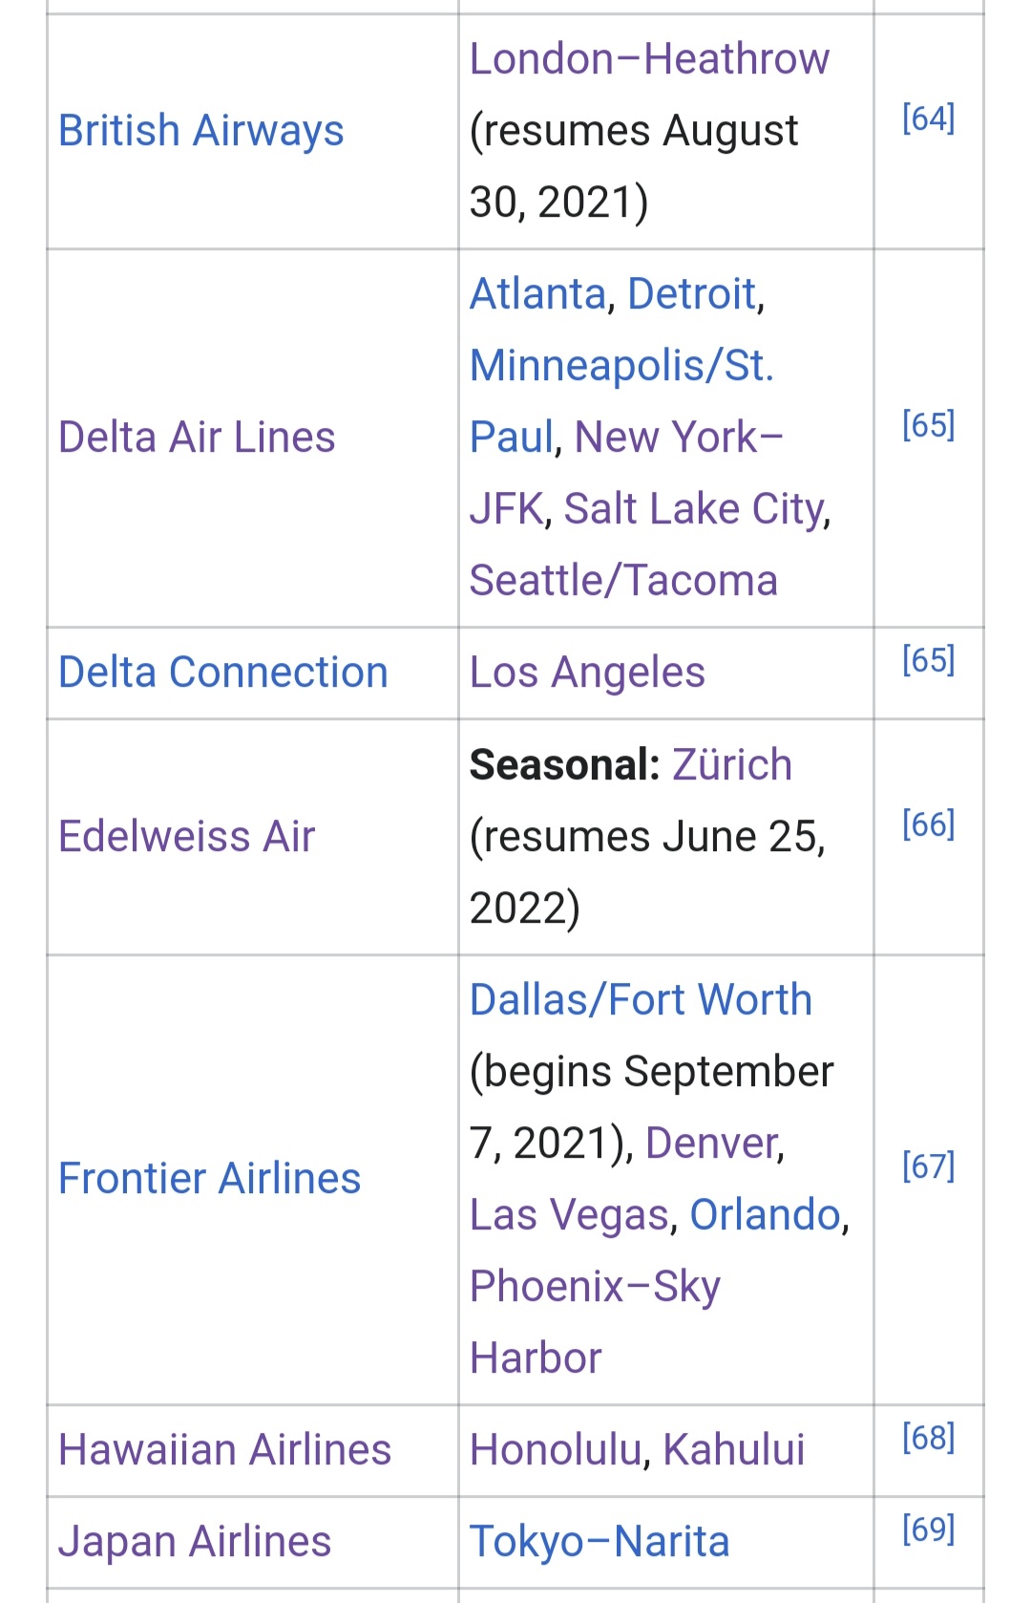1031x1603 pixels.
Task: Open citation reference [66]
Action: click(x=928, y=824)
